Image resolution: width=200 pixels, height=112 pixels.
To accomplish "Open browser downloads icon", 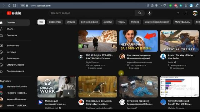I will 197,6.
